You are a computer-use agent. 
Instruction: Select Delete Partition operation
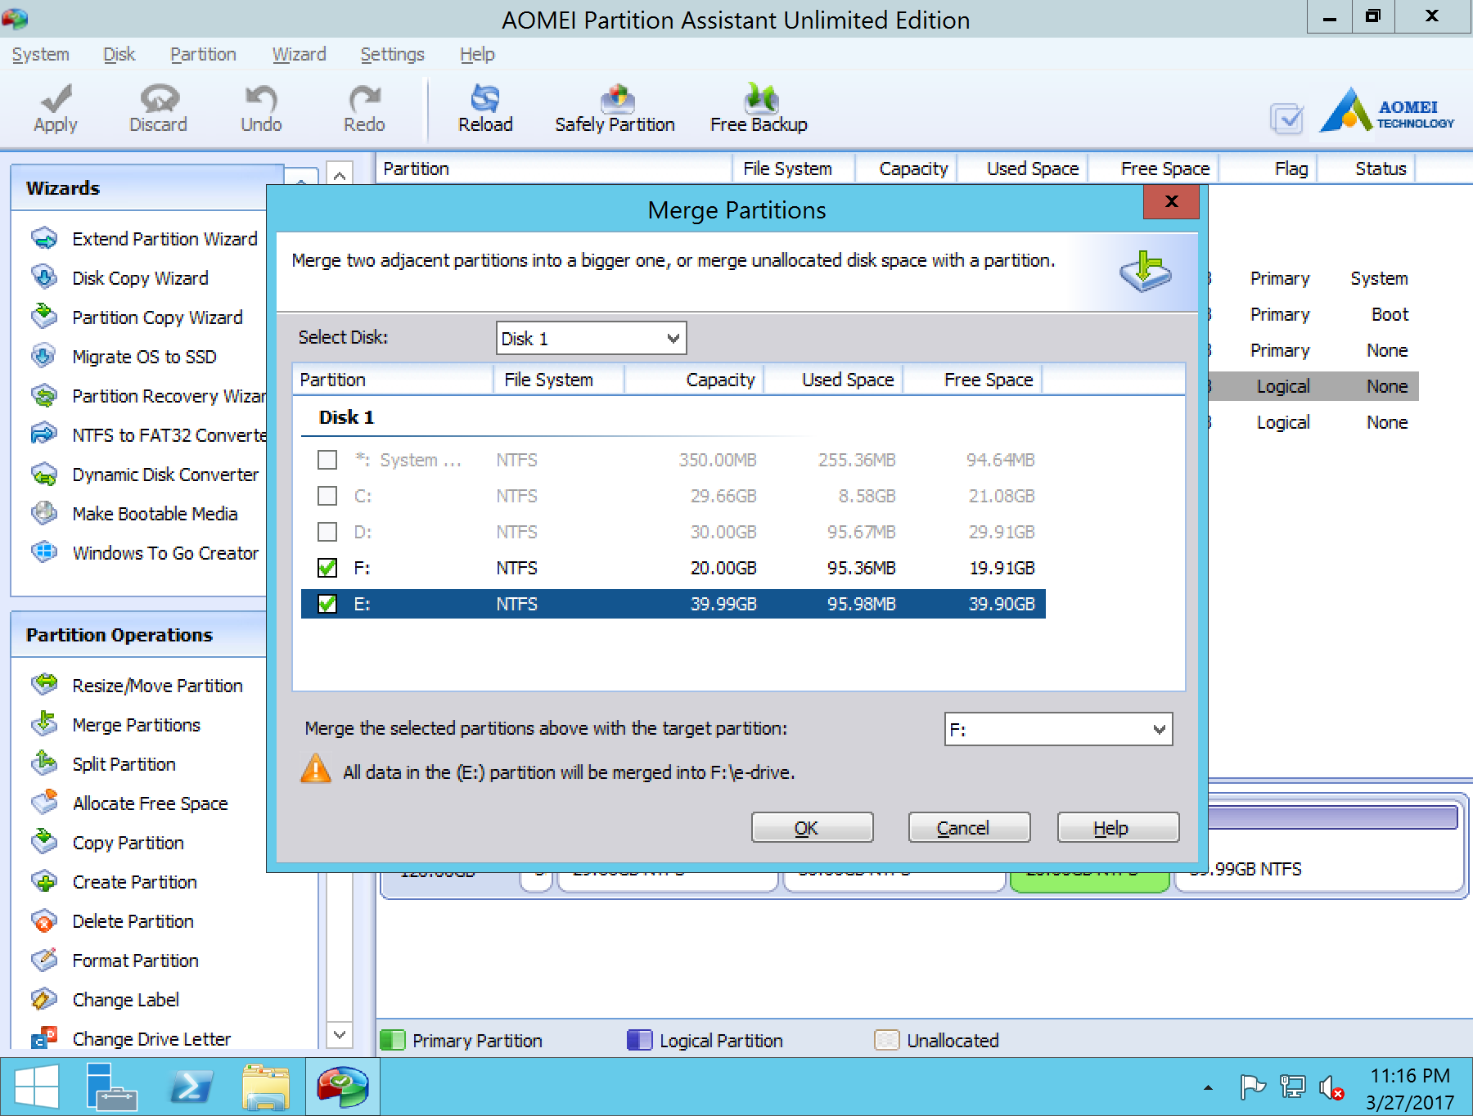click(x=113, y=921)
